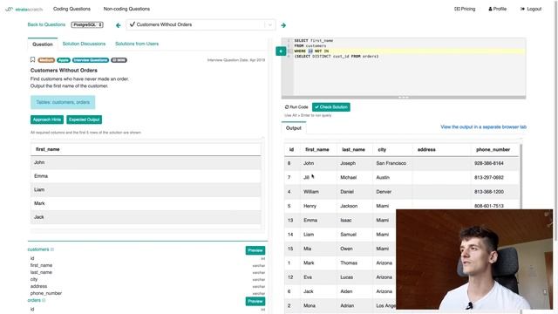Open the Customers Without Orders question dropdown
This screenshot has width=558, height=314.
(x=201, y=24)
